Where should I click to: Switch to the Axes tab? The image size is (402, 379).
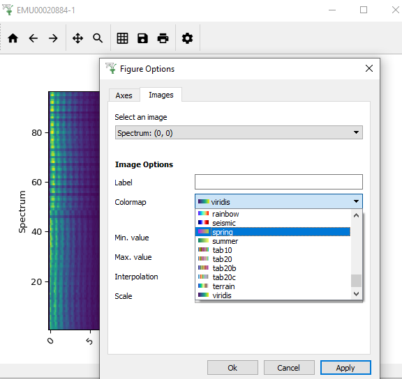coord(124,95)
